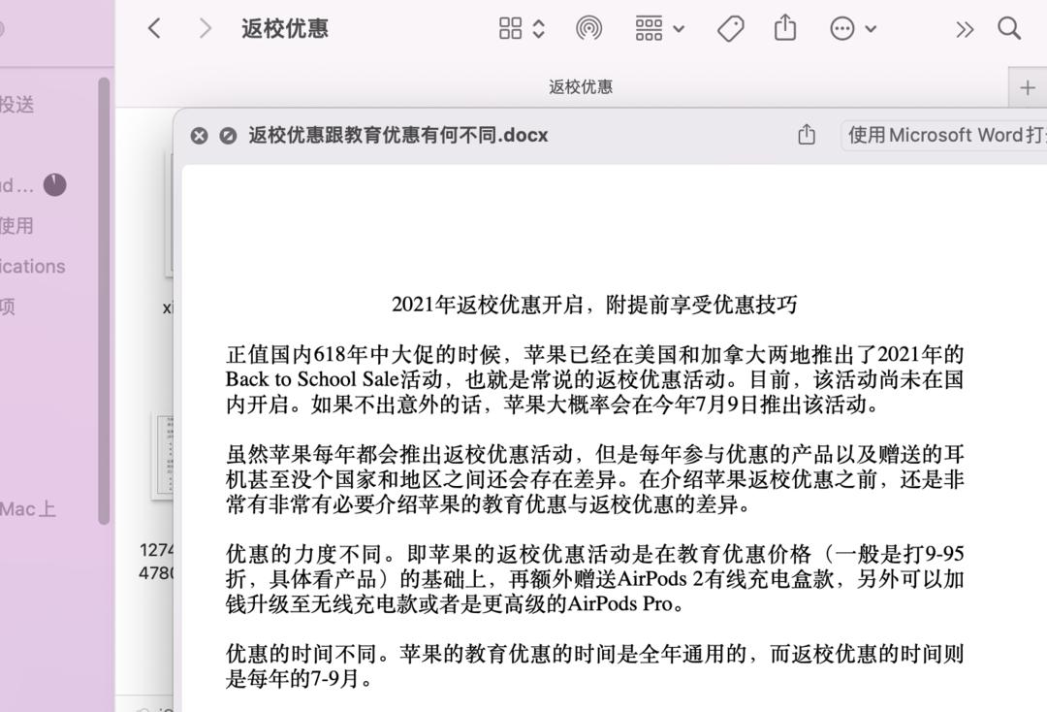Click the back navigation arrow
Image resolution: width=1047 pixels, height=712 pixels.
tap(153, 28)
